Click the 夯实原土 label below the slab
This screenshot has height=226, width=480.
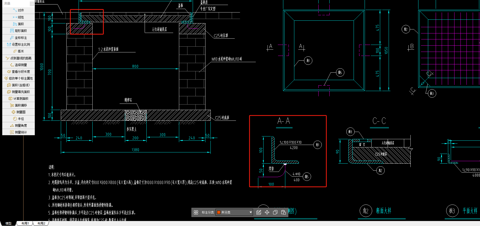click(x=132, y=129)
